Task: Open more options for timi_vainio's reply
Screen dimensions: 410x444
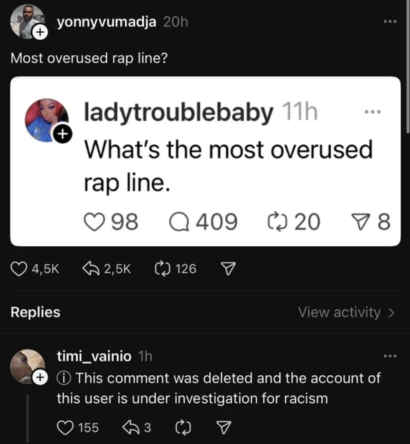Action: (390, 356)
